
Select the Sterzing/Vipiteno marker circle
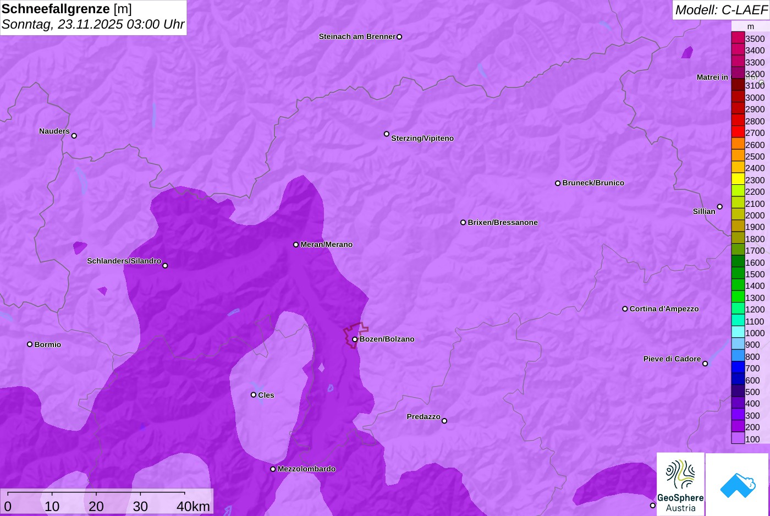(387, 134)
